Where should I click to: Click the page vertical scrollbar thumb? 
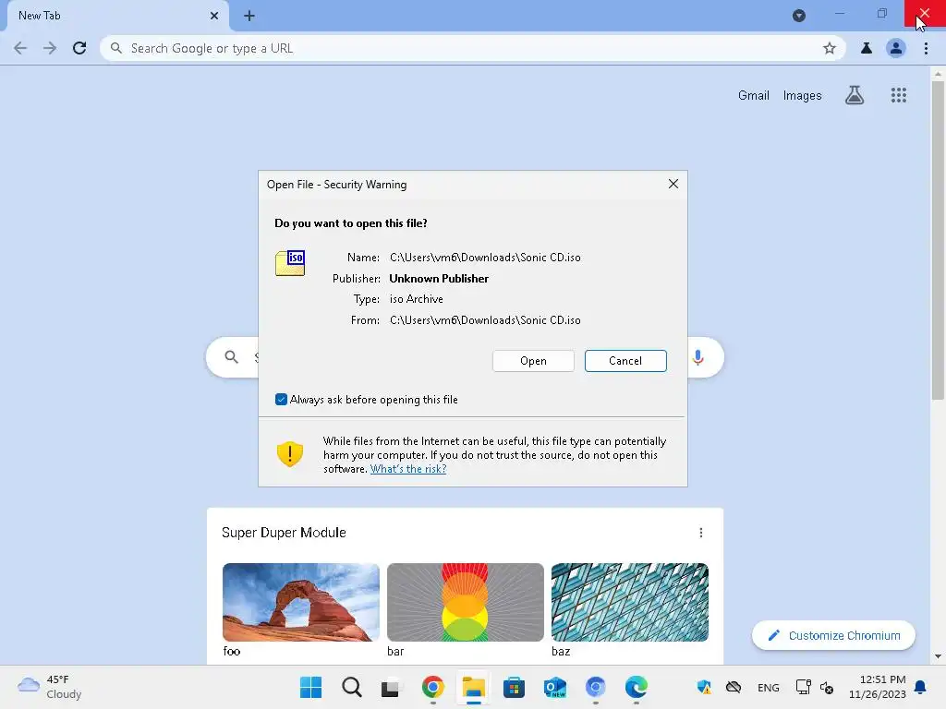[x=938, y=240]
